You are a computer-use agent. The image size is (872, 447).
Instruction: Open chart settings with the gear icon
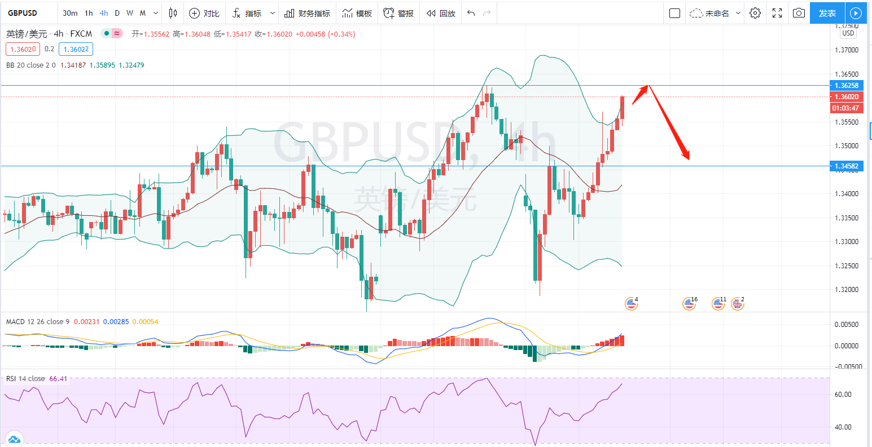tap(755, 13)
